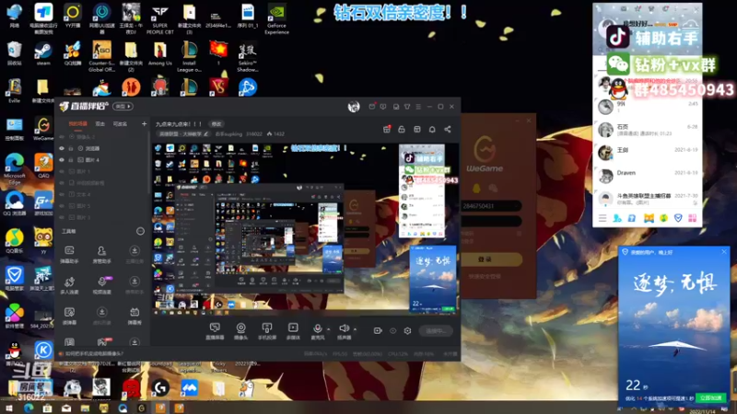The width and height of the screenshot is (737, 414).
Task: Click the 修改 button next to the stream title
Action: click(216, 124)
